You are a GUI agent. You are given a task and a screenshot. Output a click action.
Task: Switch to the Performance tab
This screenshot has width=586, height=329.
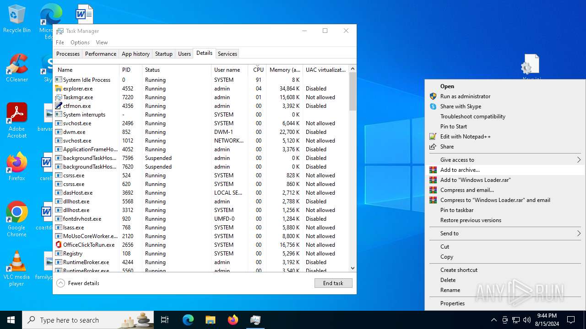pyautogui.click(x=101, y=54)
